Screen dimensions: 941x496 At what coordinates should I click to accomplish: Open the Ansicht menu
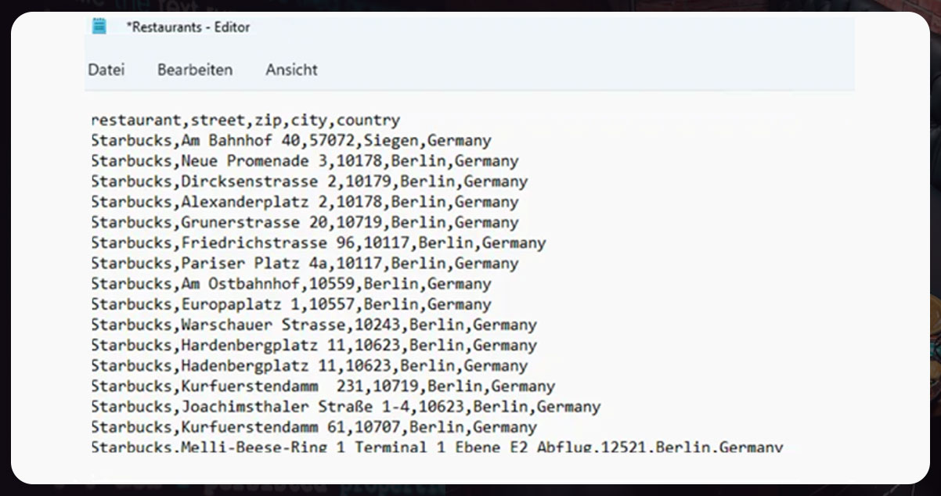(291, 70)
